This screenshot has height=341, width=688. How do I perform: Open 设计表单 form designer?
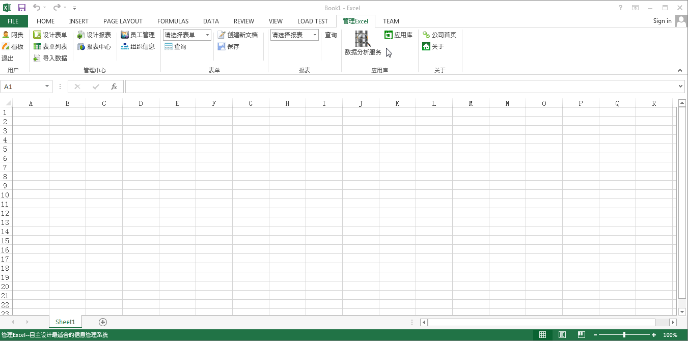[50, 35]
